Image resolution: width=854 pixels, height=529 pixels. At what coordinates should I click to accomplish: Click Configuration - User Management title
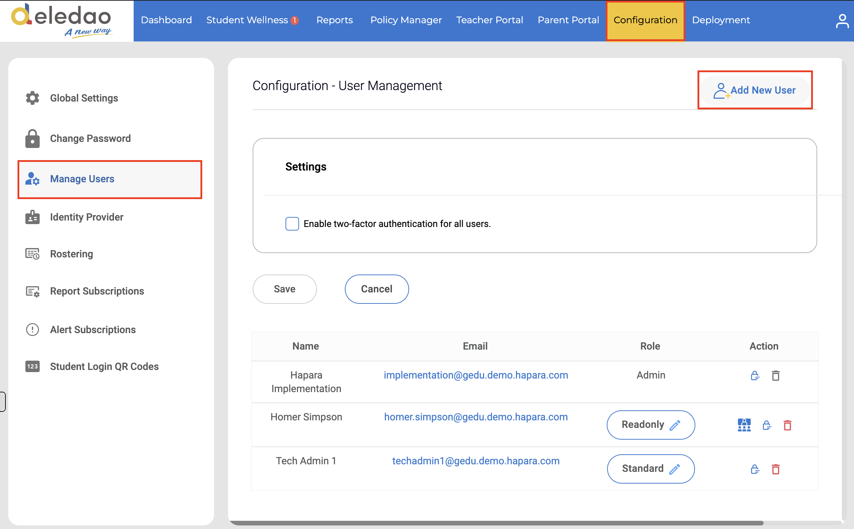coord(347,86)
